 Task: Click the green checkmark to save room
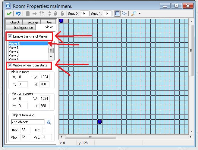coord(9,14)
